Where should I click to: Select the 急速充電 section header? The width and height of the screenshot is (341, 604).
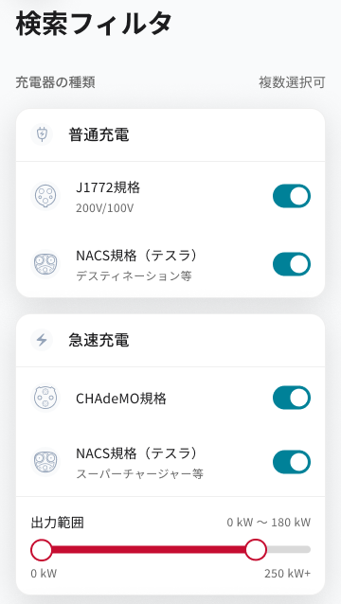coord(170,340)
